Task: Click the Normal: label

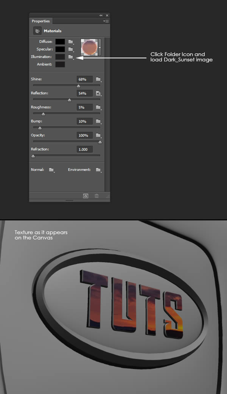Action: click(x=37, y=170)
